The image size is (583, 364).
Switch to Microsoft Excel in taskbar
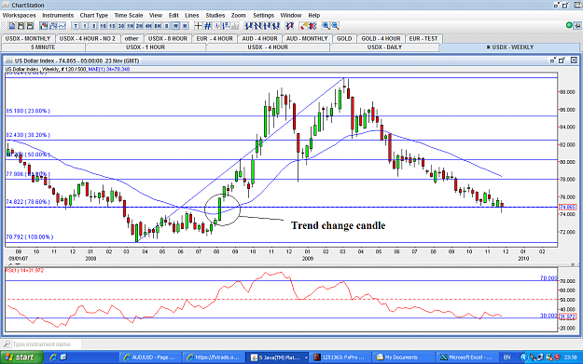pyautogui.click(x=466, y=357)
